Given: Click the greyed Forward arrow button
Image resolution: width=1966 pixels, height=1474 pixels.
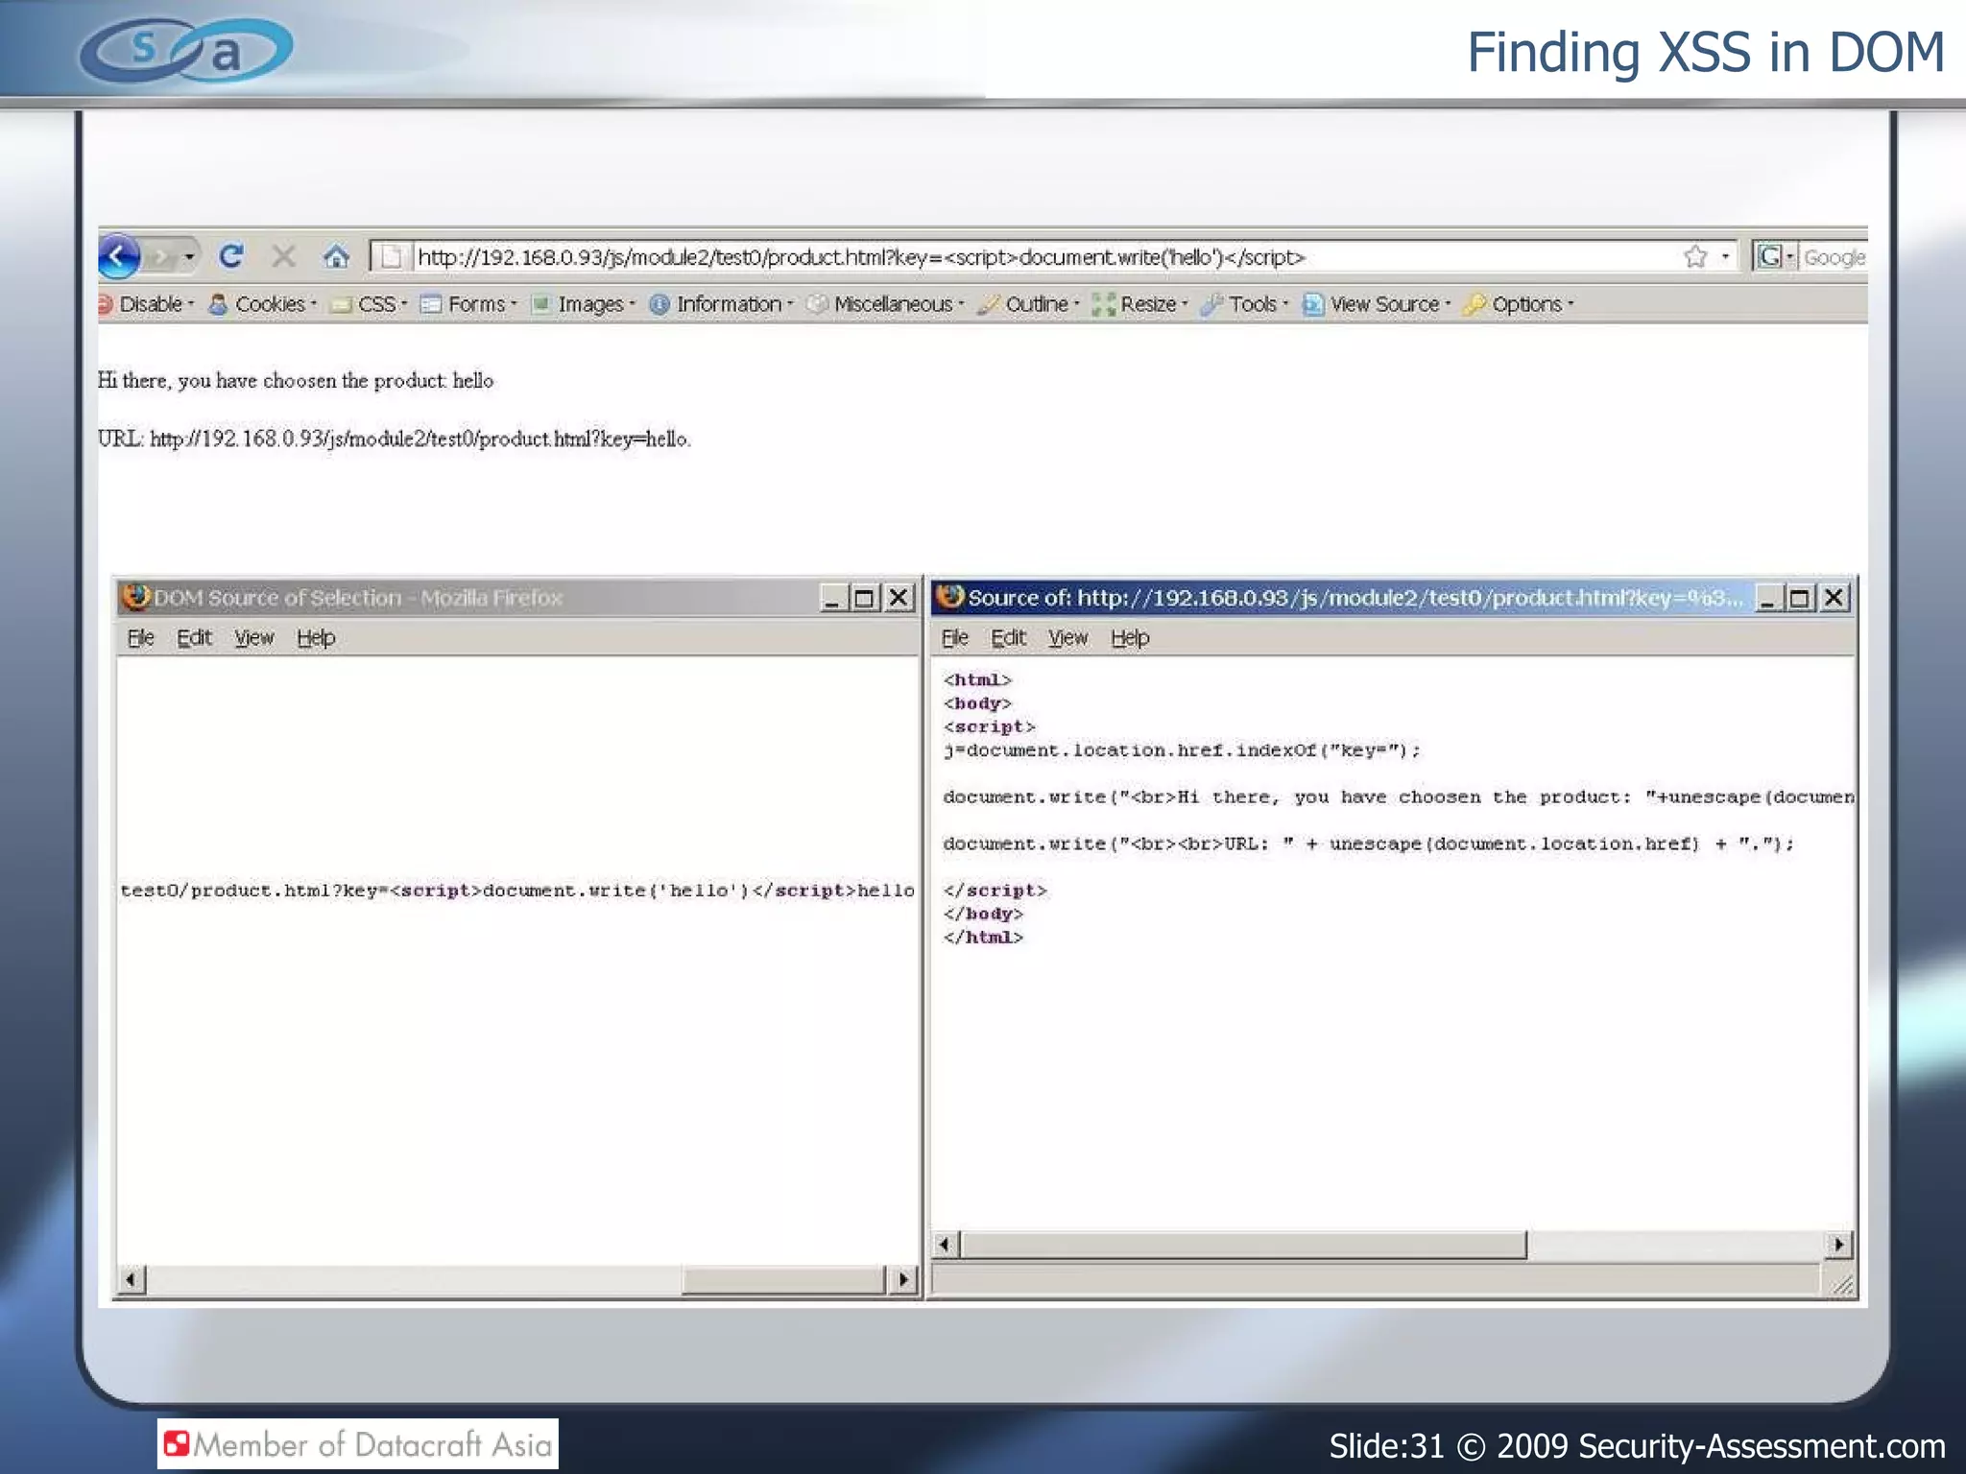Looking at the screenshot, I should tap(162, 257).
